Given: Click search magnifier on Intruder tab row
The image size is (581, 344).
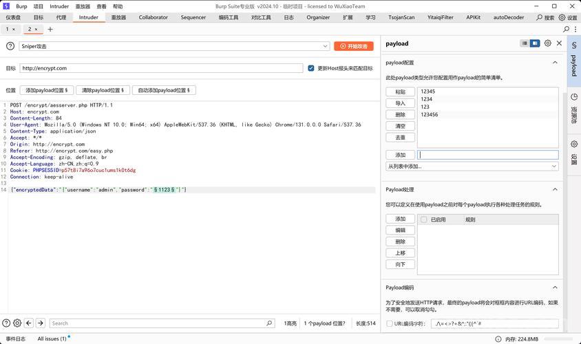Looking at the screenshot, I should pos(566,29).
